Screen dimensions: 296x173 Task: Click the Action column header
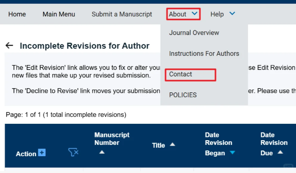pos(26,154)
